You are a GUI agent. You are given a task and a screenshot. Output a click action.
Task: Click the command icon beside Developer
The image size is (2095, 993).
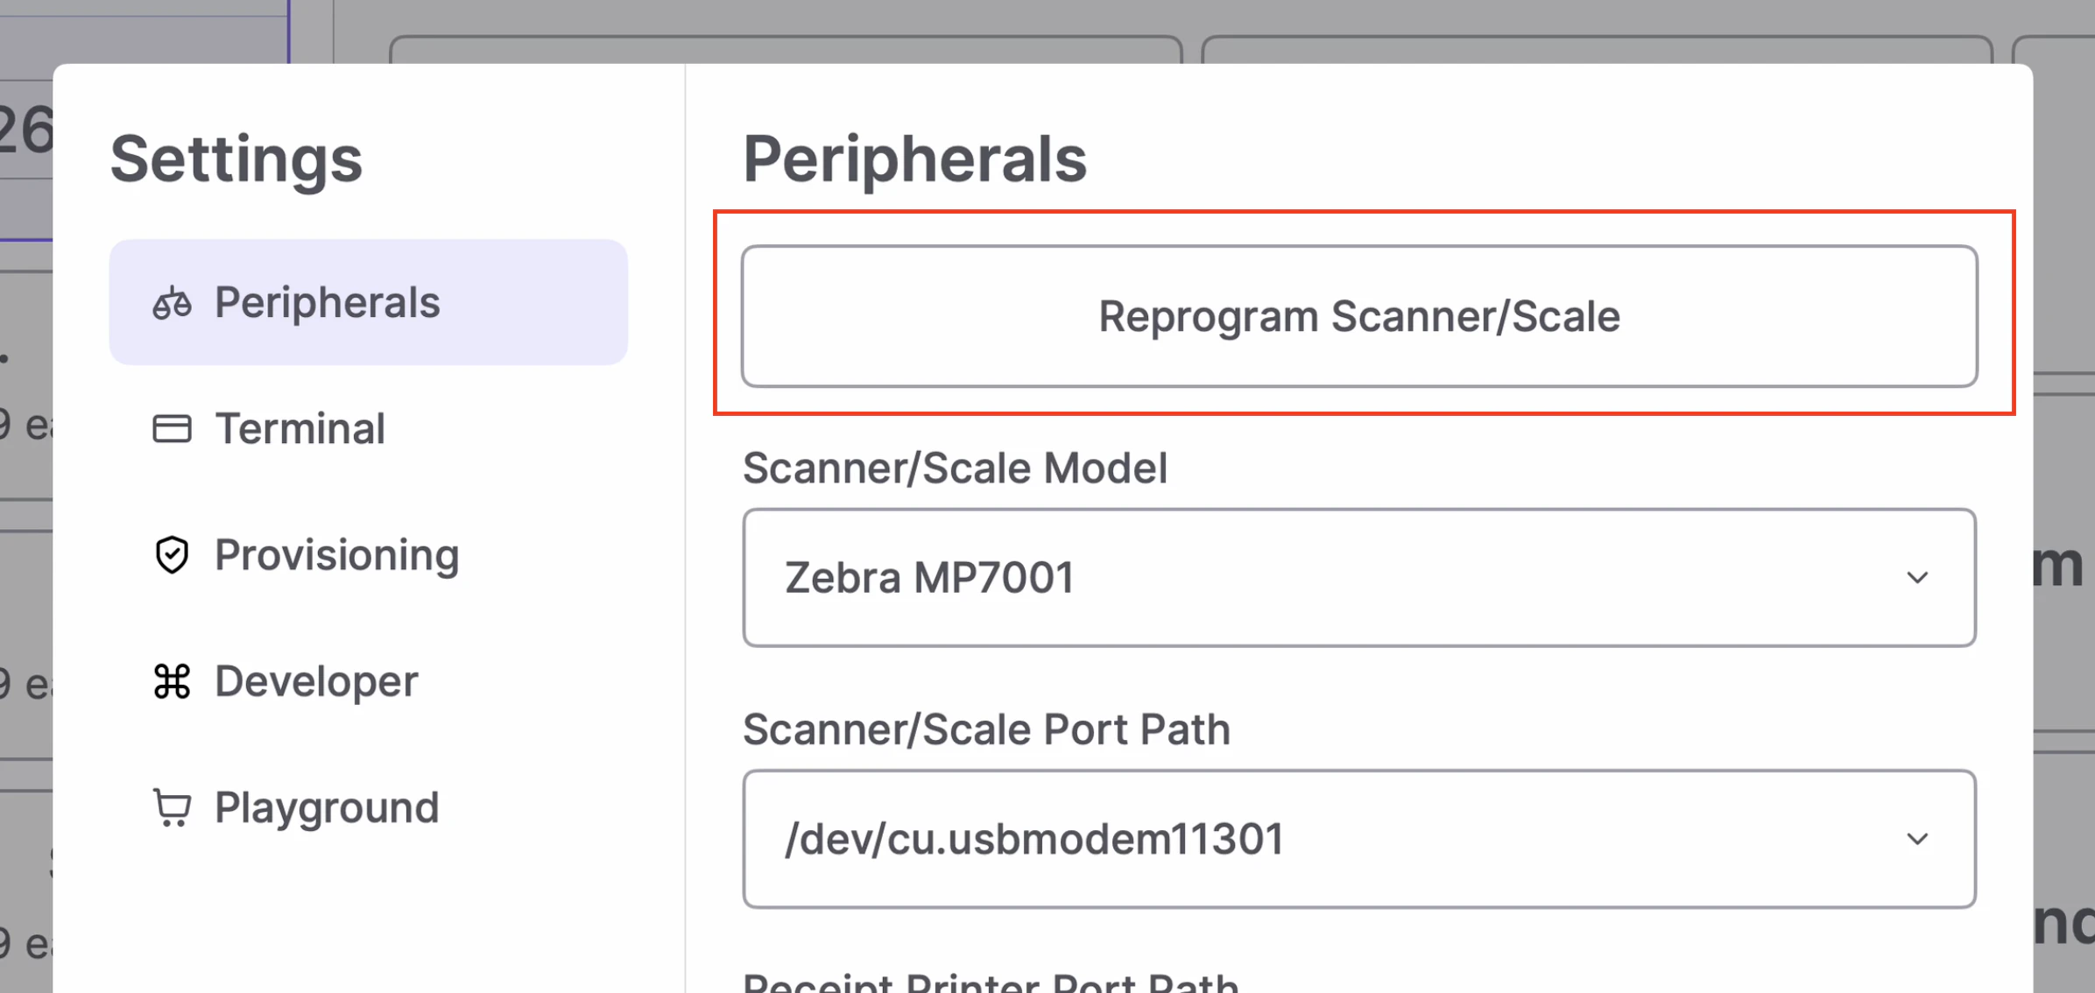(x=172, y=681)
